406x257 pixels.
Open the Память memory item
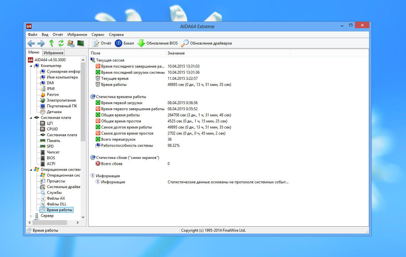[50, 141]
